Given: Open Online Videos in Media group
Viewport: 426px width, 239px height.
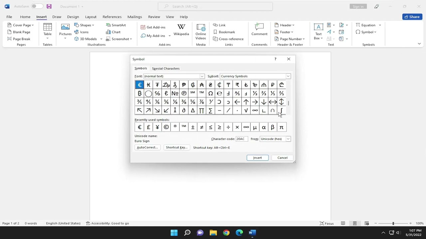Looking at the screenshot, I should click(x=201, y=32).
